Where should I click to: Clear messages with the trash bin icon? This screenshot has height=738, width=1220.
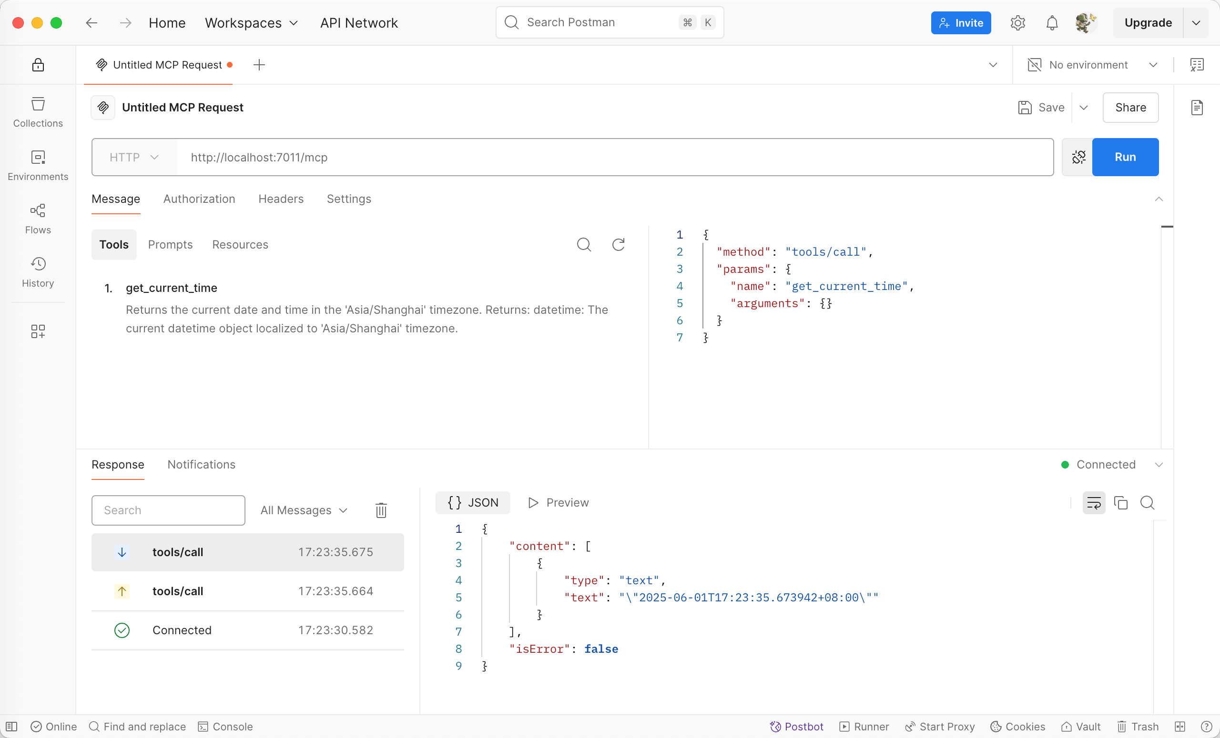(381, 510)
